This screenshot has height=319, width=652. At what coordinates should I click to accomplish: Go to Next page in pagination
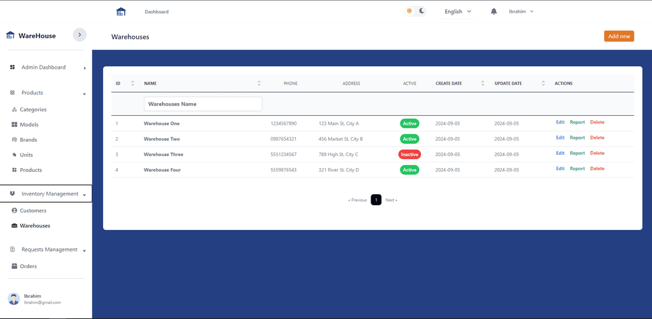point(391,200)
